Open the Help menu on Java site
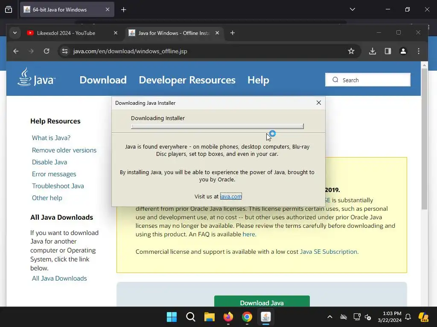The height and width of the screenshot is (327, 437). [x=258, y=80]
